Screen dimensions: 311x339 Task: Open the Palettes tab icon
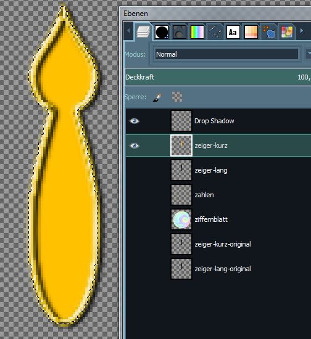point(251,32)
